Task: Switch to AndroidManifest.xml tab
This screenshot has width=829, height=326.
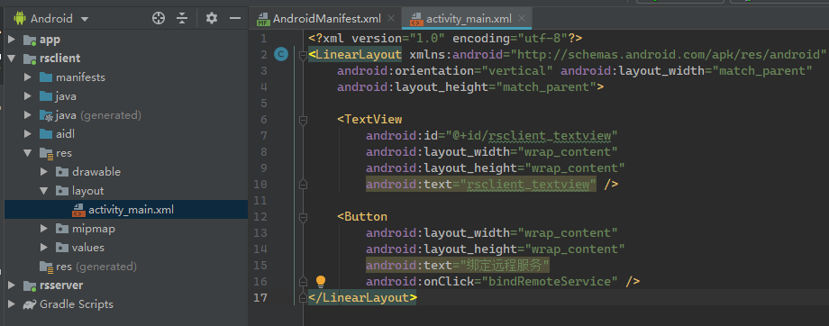Action: click(327, 19)
